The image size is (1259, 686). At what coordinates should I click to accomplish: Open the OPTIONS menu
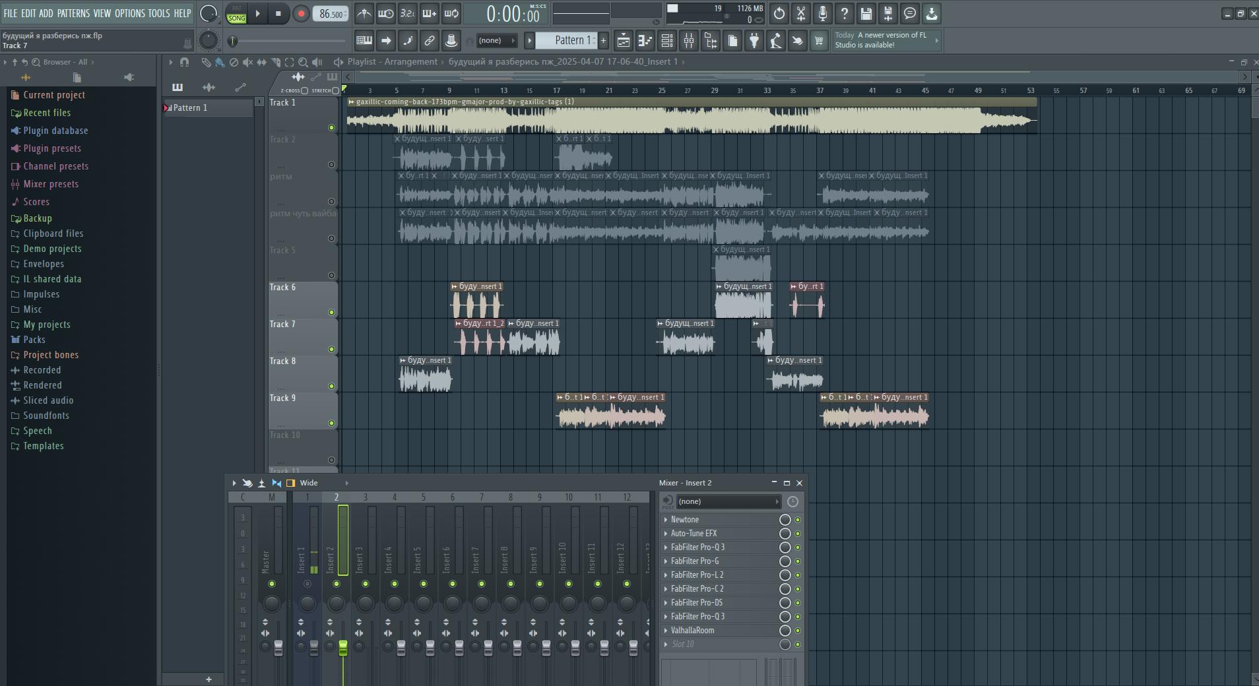(x=129, y=13)
